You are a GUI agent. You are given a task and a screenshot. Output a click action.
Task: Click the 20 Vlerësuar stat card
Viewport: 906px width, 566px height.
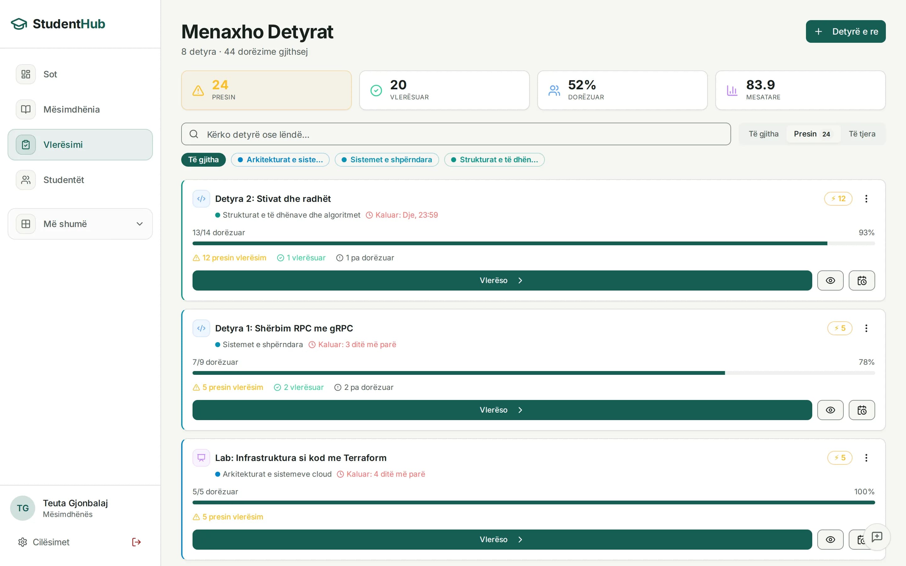click(x=444, y=90)
